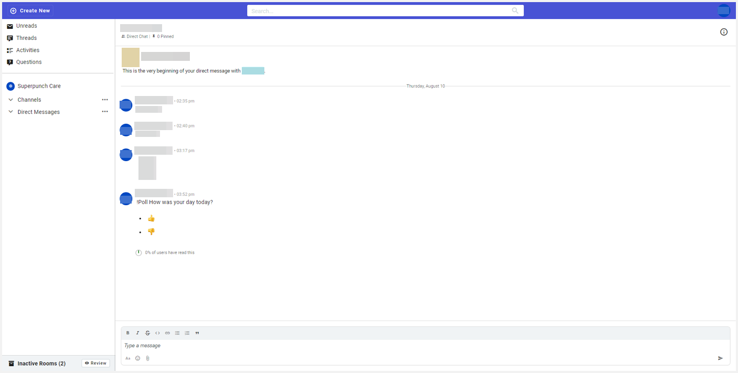Select the Superpunch Care workspace icon
This screenshot has height=373, width=738.
[10, 86]
